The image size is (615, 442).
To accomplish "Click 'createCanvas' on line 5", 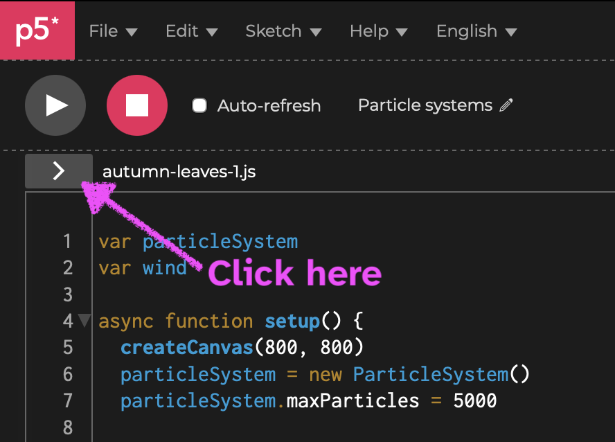I will [x=187, y=348].
